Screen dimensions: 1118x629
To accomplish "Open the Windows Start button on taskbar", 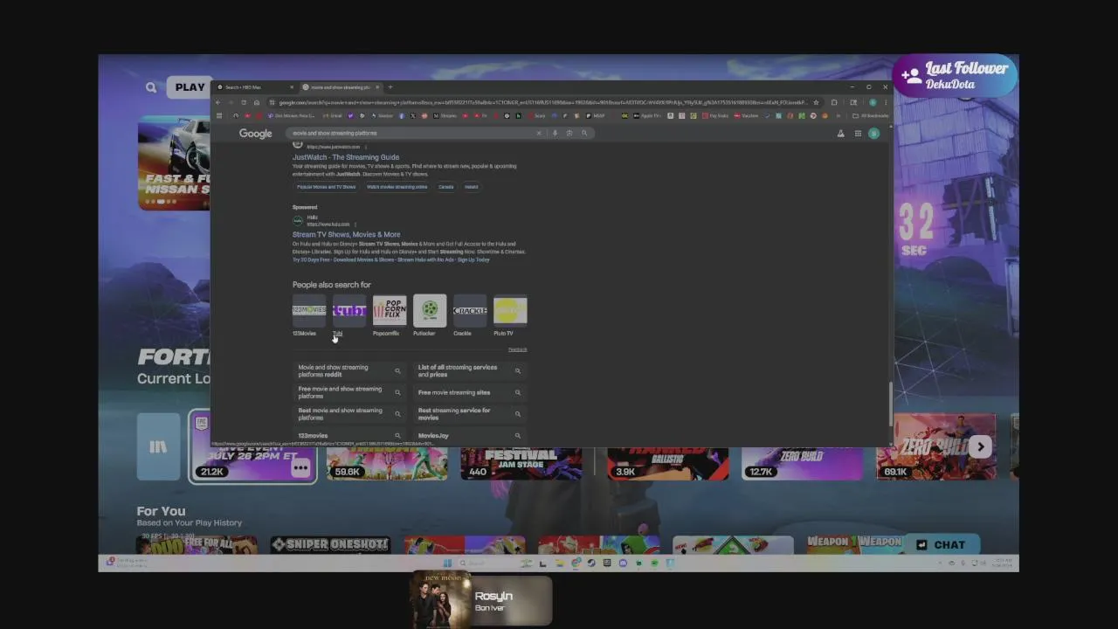I will pyautogui.click(x=447, y=563).
